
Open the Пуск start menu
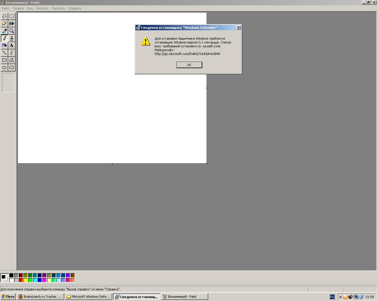point(8,297)
